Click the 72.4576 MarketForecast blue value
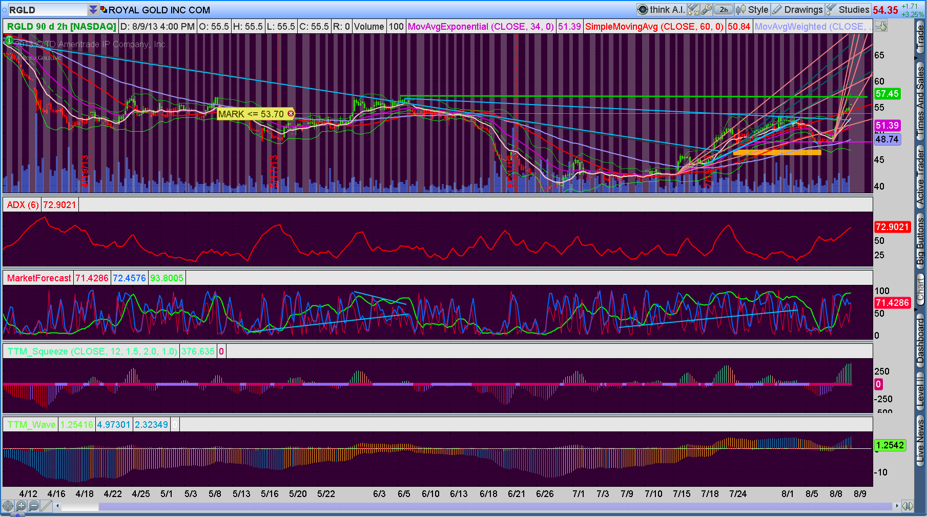927x517 pixels. [129, 278]
